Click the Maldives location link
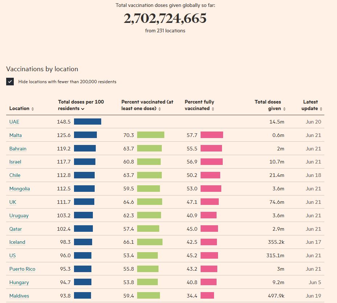Viewport: 337px width, 303px height. click(19, 296)
